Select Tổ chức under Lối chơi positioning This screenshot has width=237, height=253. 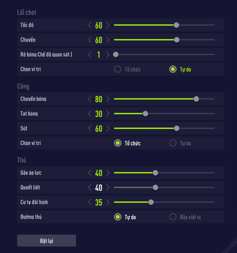(x=118, y=69)
